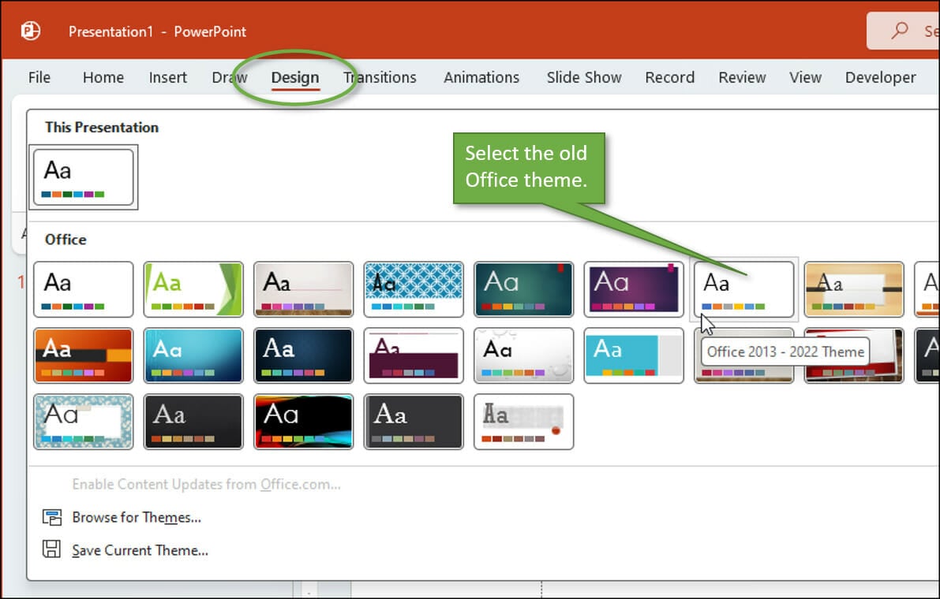Select the current theme under This Presentation

pos(83,177)
